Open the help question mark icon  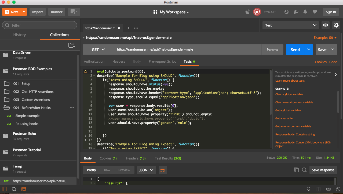coord(338,189)
